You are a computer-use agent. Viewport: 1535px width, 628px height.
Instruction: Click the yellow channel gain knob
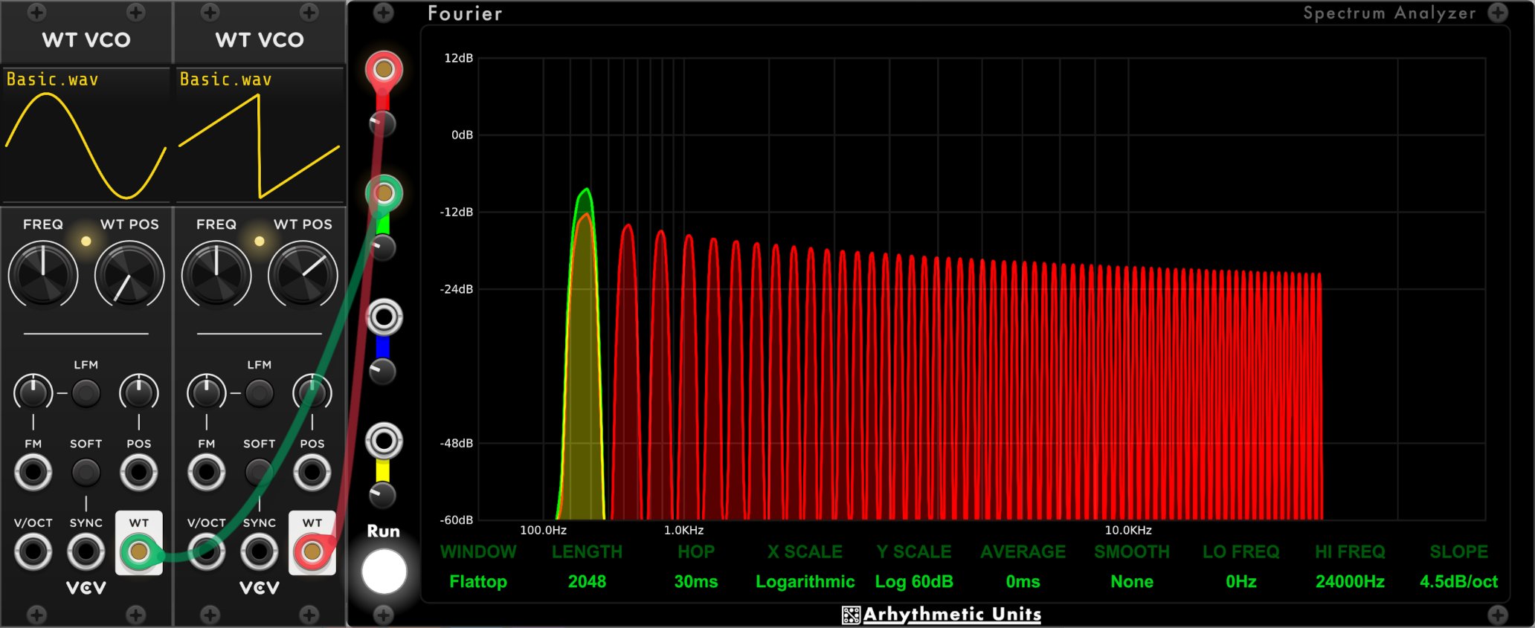[383, 495]
